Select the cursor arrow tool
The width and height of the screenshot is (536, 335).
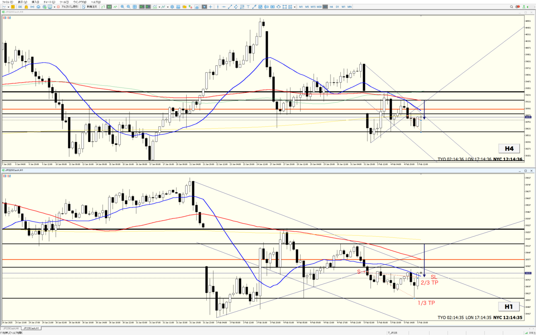click(204, 7)
